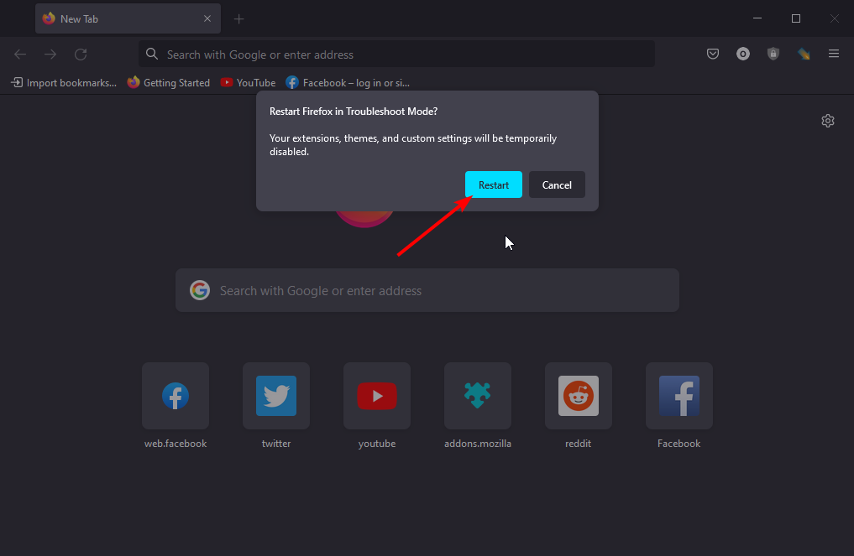The height and width of the screenshot is (556, 854).
Task: Open a new tab with plus icon
Action: click(238, 19)
